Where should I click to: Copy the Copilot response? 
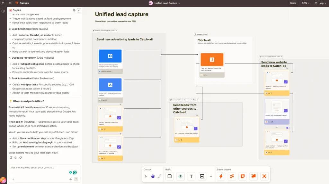click(11, 158)
